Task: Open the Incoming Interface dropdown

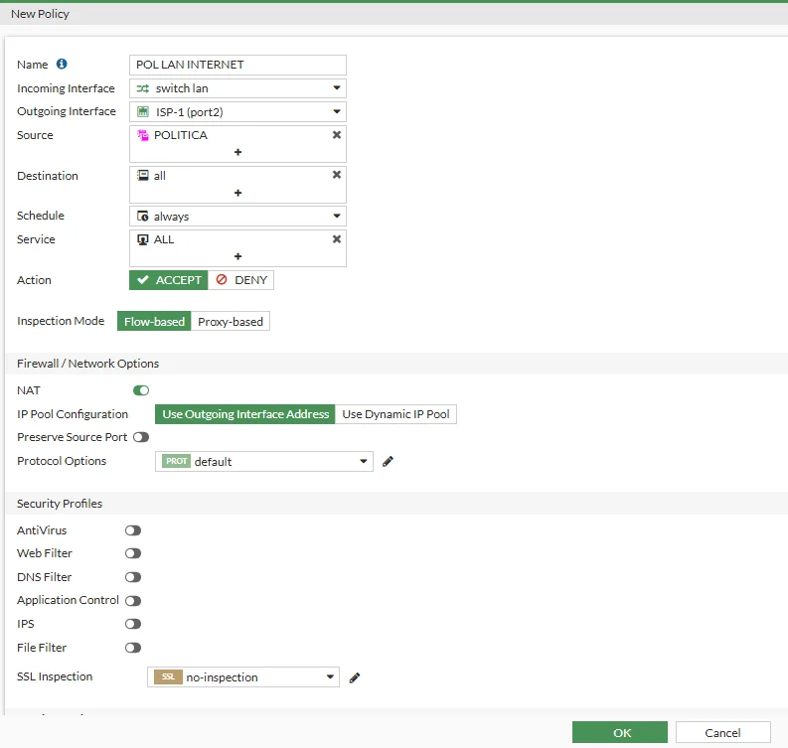Action: tap(237, 88)
